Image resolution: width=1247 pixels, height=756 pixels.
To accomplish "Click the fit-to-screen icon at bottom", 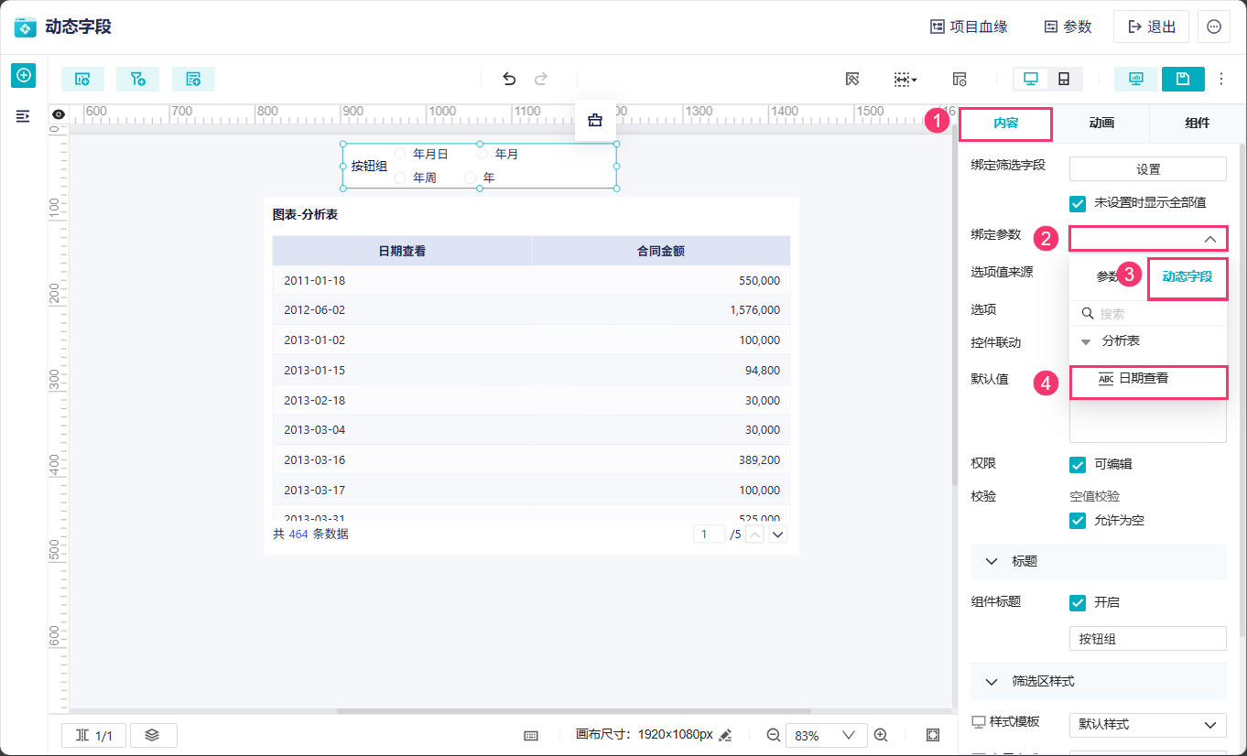I will pos(933,735).
